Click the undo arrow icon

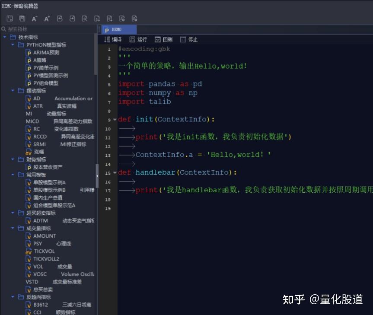[x=59, y=19]
